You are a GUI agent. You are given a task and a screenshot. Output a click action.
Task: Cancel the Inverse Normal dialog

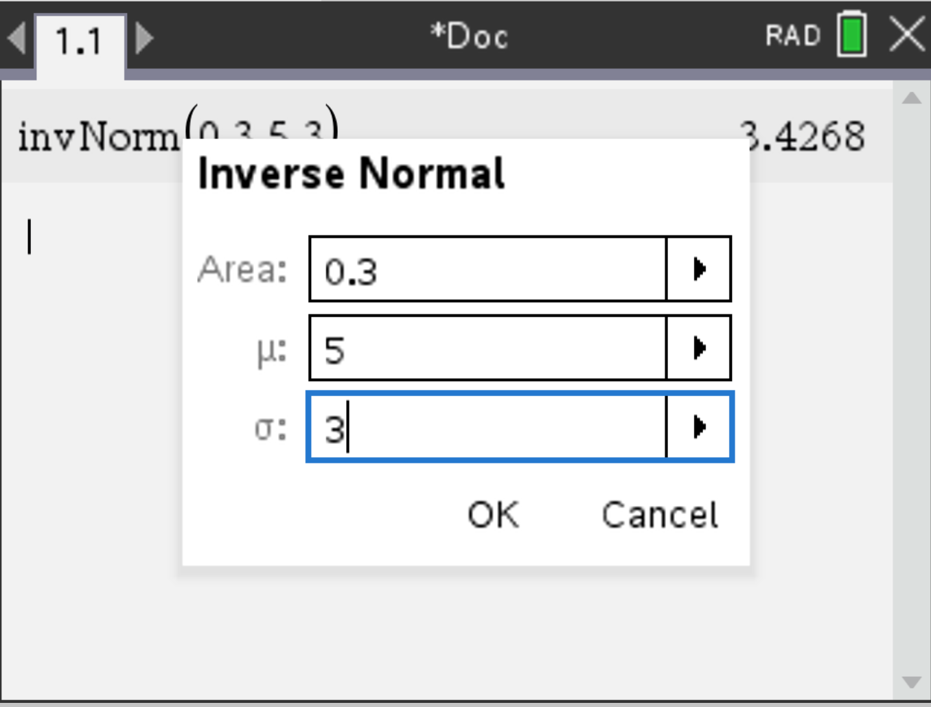pos(660,515)
